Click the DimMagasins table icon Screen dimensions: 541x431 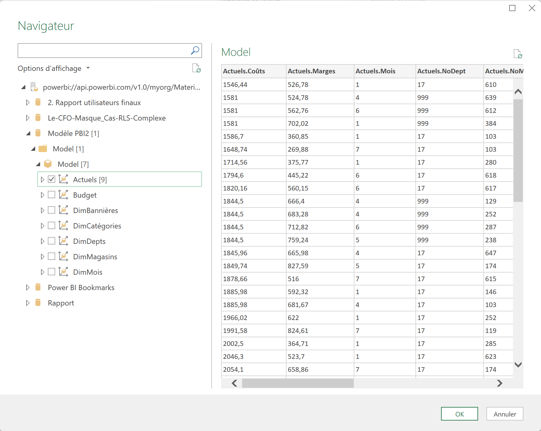click(x=63, y=256)
